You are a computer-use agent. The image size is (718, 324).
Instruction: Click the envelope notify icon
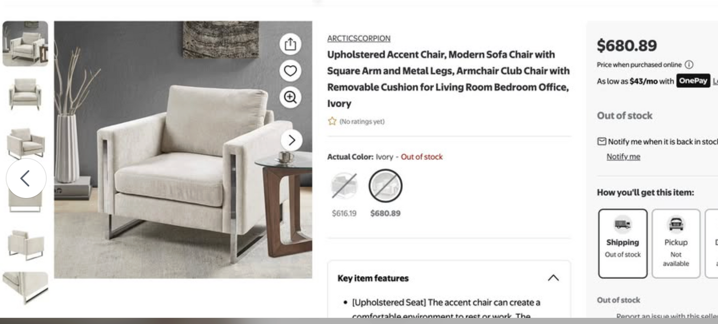pos(602,141)
